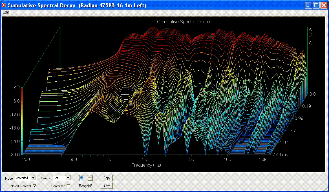Minimize the Cumulative Spectral Decay window
This screenshot has height=192, width=329.
(x=309, y=5)
